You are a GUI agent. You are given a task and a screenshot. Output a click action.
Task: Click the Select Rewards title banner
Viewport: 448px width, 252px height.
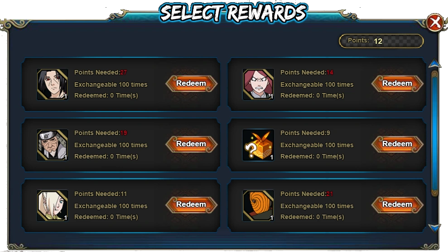(233, 13)
